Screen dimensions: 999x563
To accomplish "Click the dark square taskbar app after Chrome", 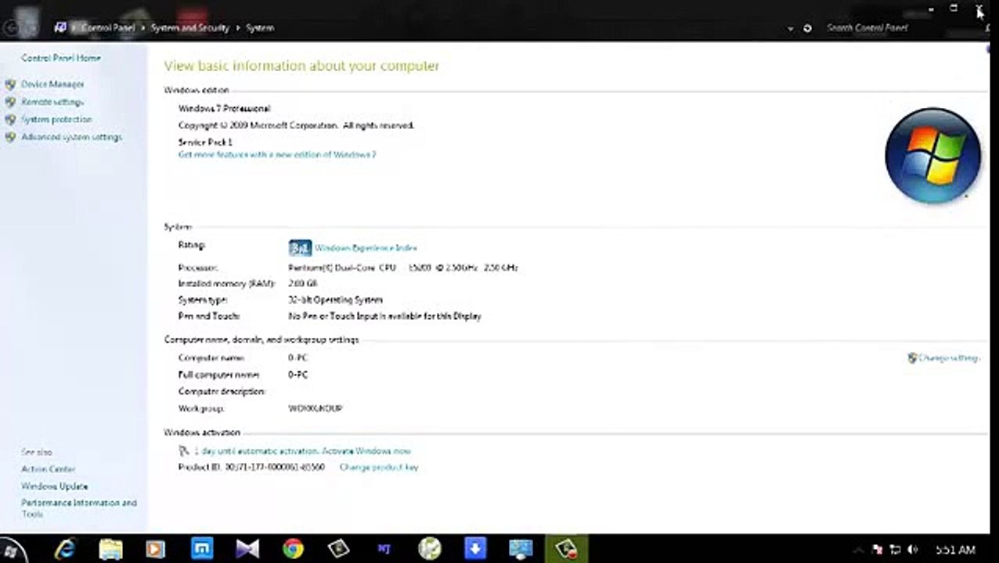I will click(x=339, y=550).
